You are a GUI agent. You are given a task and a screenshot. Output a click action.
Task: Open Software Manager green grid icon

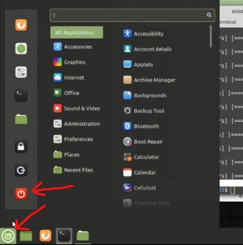point(21,48)
